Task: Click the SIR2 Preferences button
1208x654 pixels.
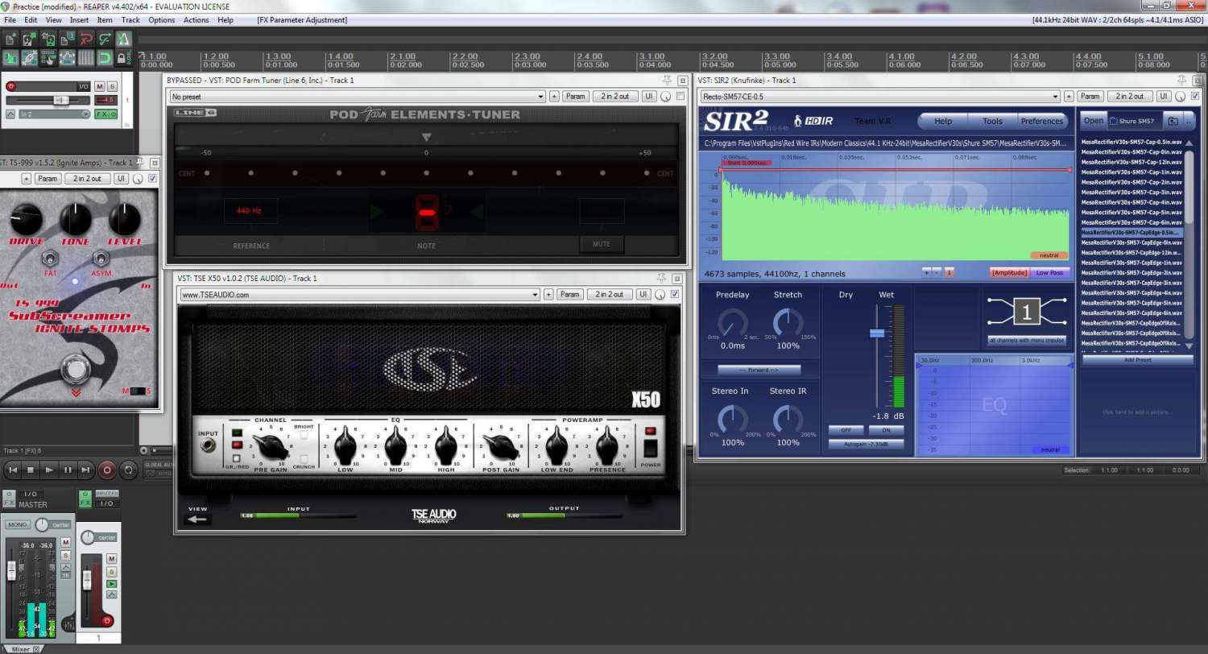Action: 1041,122
